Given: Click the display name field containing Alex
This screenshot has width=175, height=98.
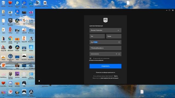Looking at the screenshot, I should click(x=105, y=42).
